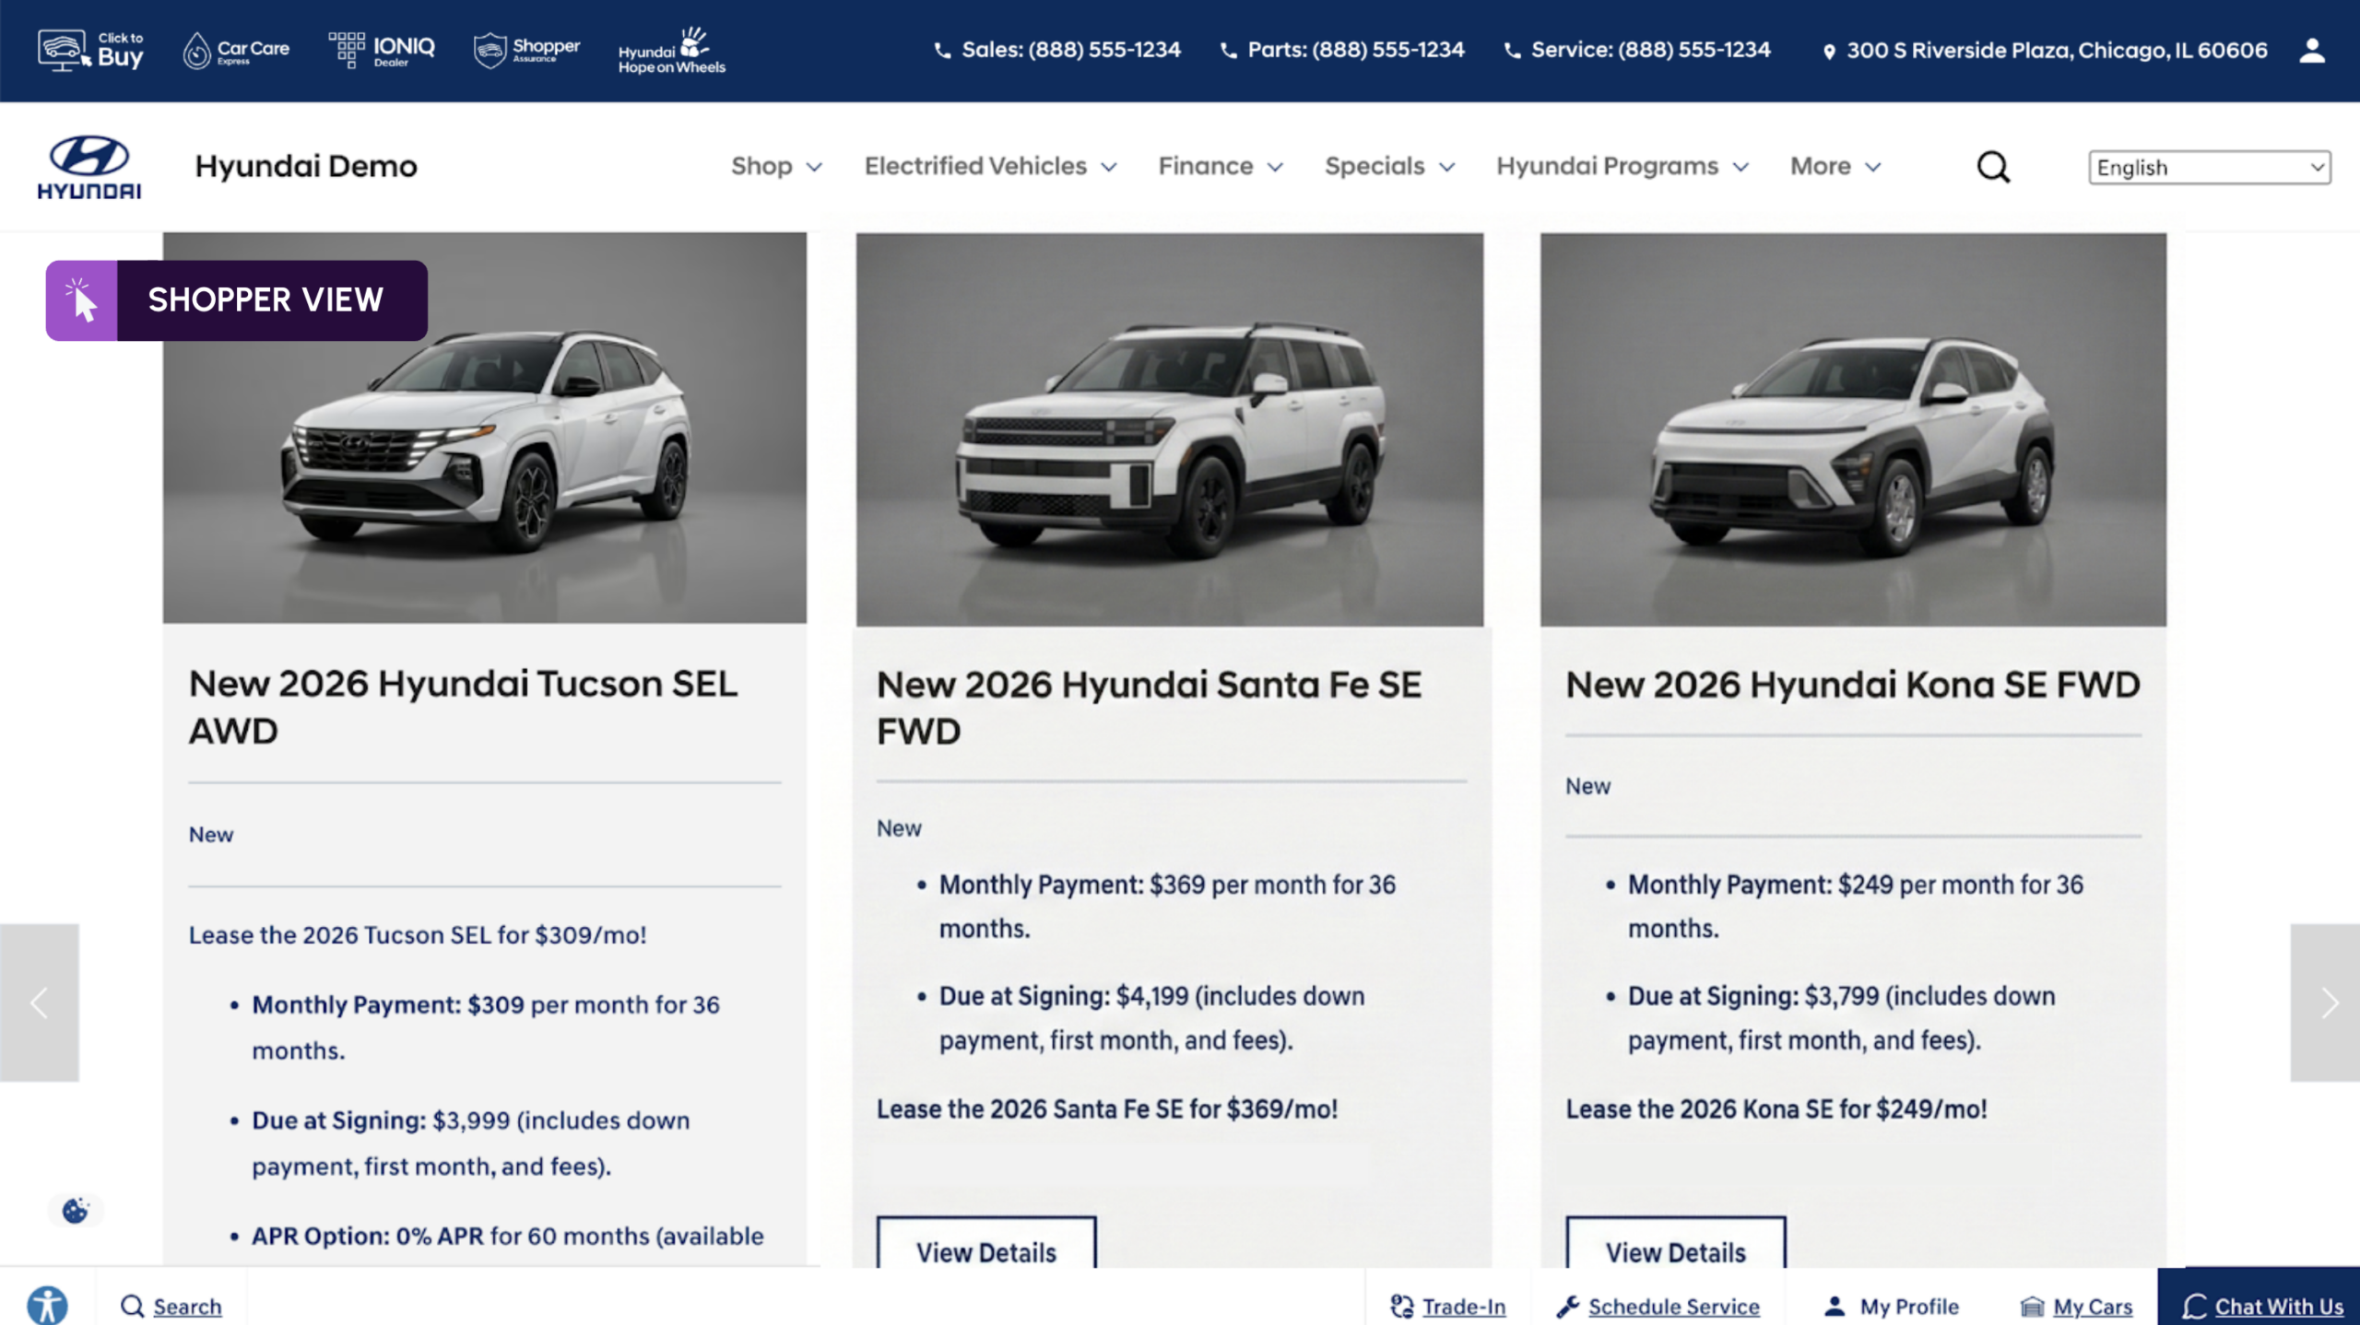
Task: Click the My Profile person icon
Action: [1835, 1306]
